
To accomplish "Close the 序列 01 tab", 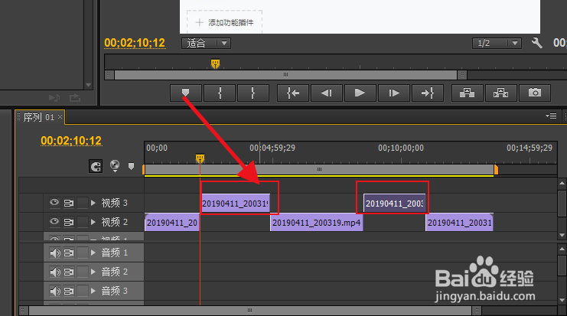I will [x=60, y=116].
